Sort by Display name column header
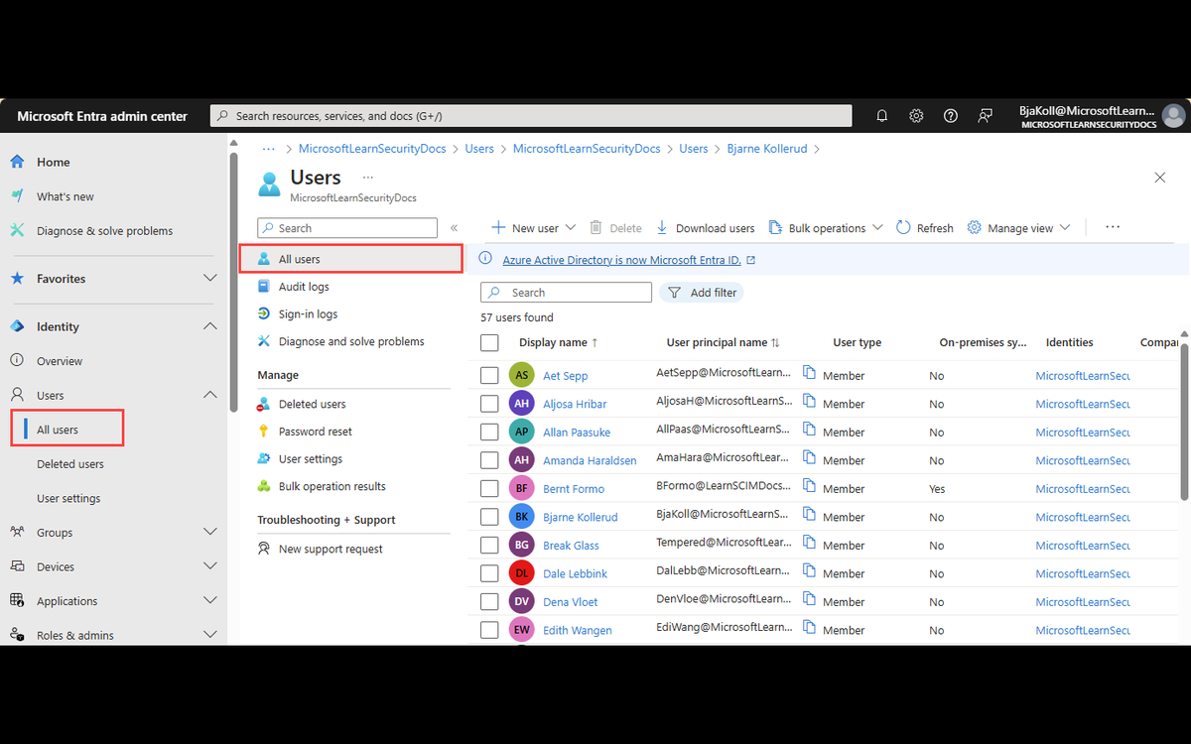The image size is (1191, 744). pyautogui.click(x=559, y=342)
